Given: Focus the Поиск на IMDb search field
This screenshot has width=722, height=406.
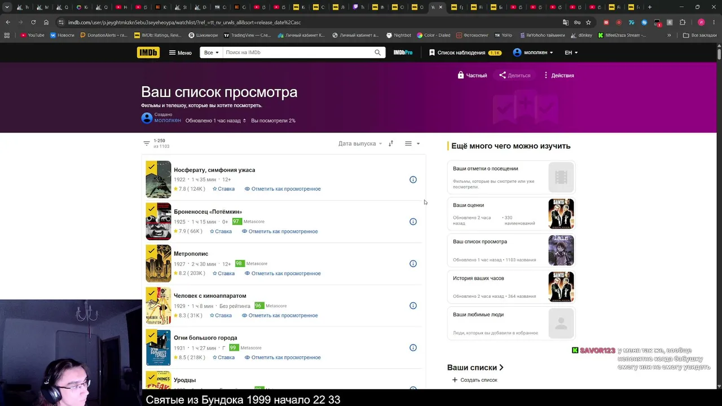Looking at the screenshot, I should [298, 52].
